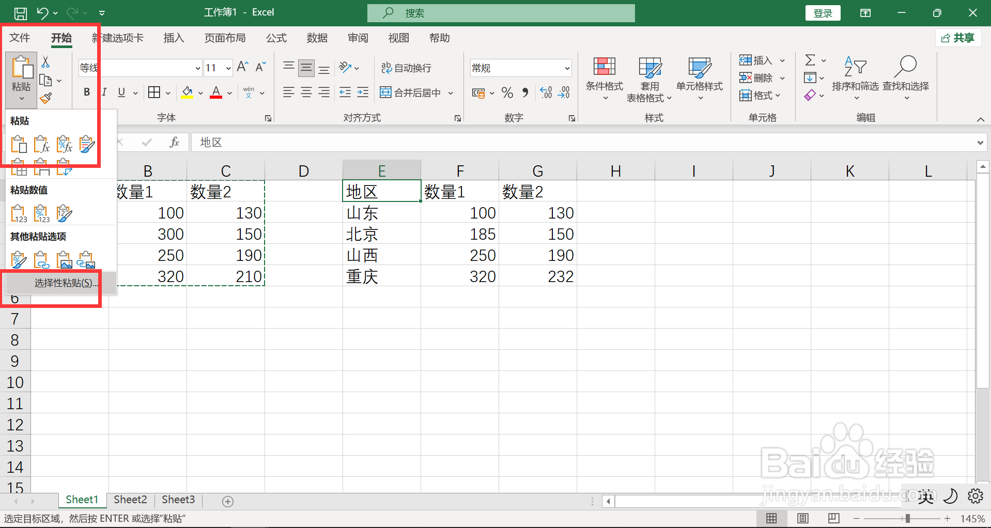Expand the Merge and Center dropdown arrow
991x528 pixels.
(451, 93)
